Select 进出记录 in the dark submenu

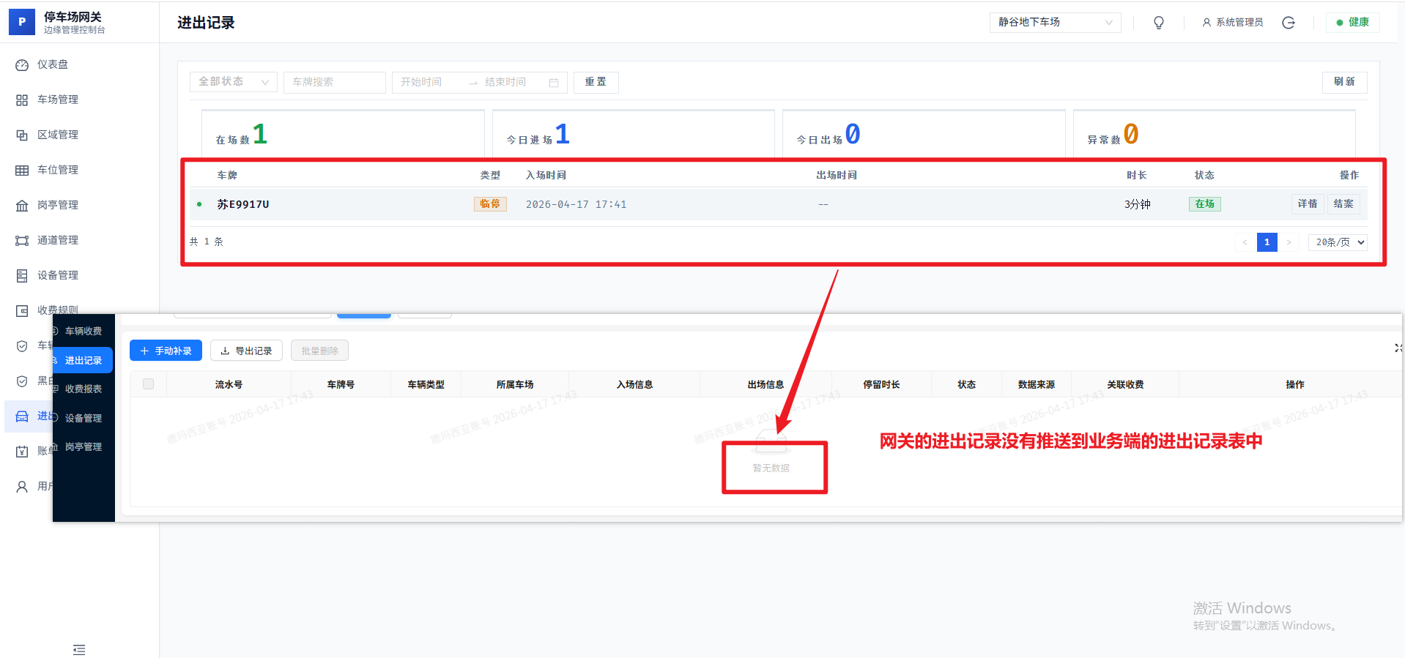[x=83, y=360]
